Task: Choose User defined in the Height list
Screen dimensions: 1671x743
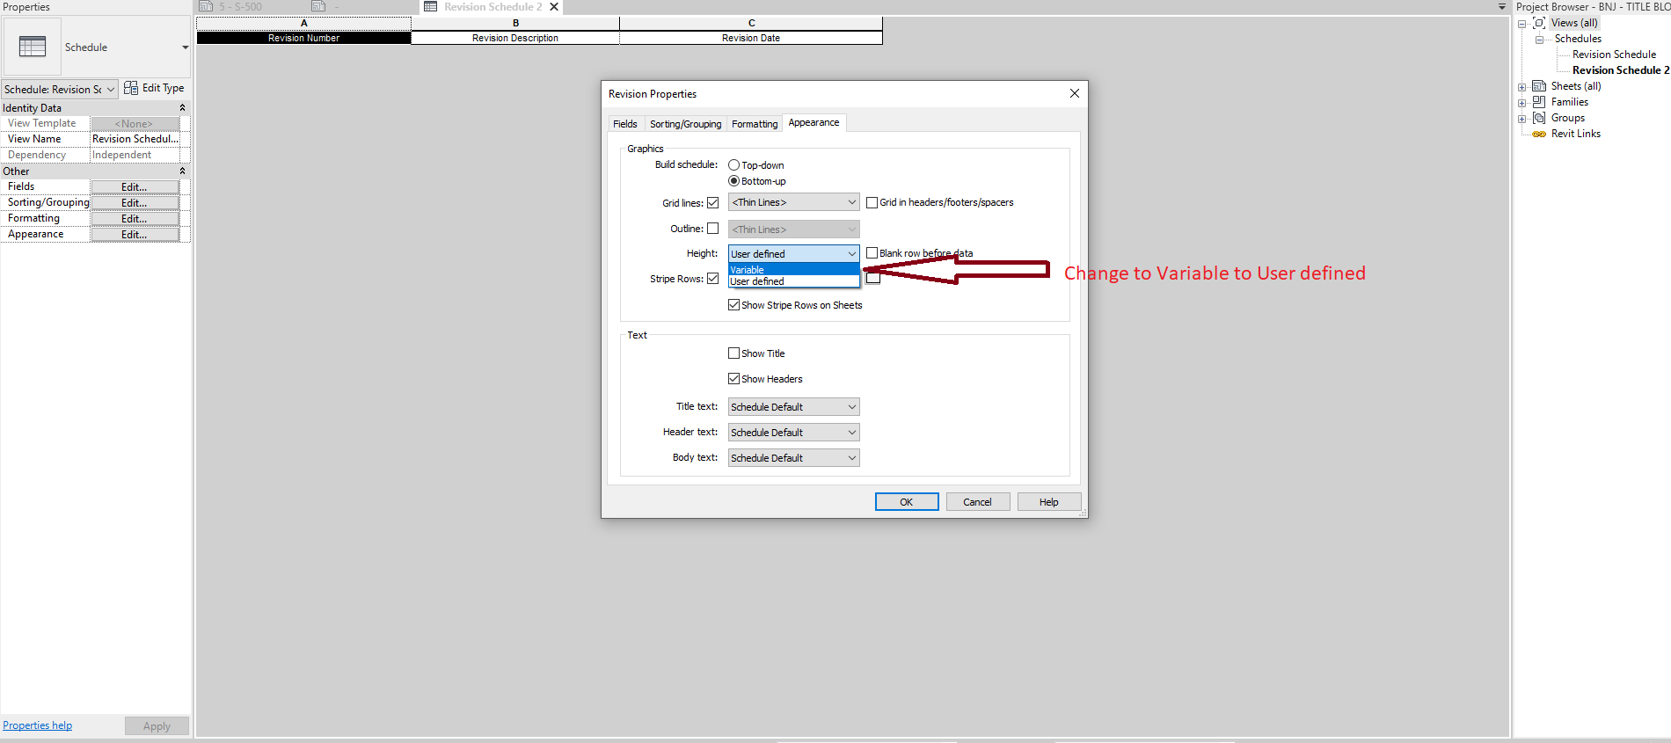Action: [793, 281]
